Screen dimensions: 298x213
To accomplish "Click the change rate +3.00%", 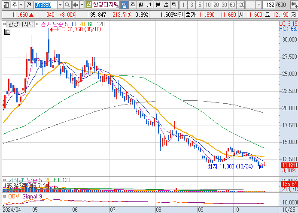I will coord(67,15).
